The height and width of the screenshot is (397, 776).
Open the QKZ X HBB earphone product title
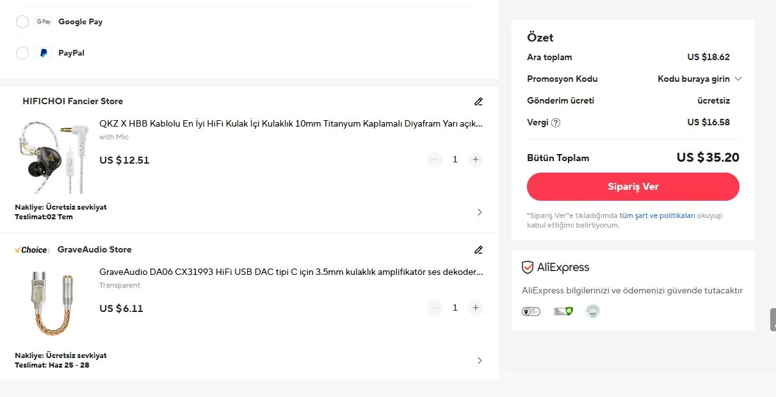click(291, 123)
